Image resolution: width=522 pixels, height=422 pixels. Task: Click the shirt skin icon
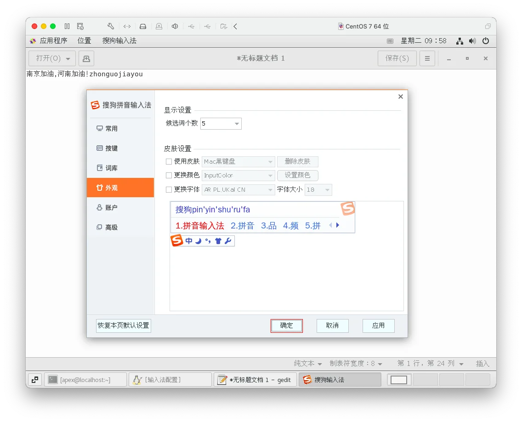coord(218,241)
